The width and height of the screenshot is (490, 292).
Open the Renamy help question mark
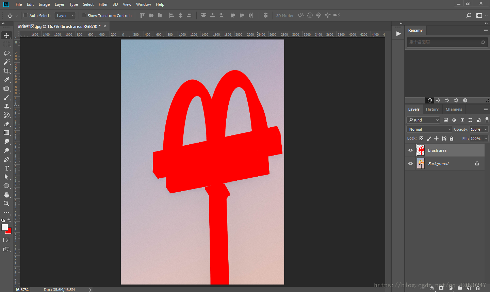point(465,100)
